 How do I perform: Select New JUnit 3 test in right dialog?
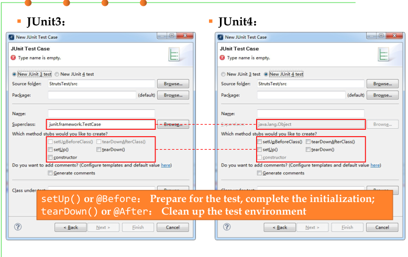click(223, 74)
